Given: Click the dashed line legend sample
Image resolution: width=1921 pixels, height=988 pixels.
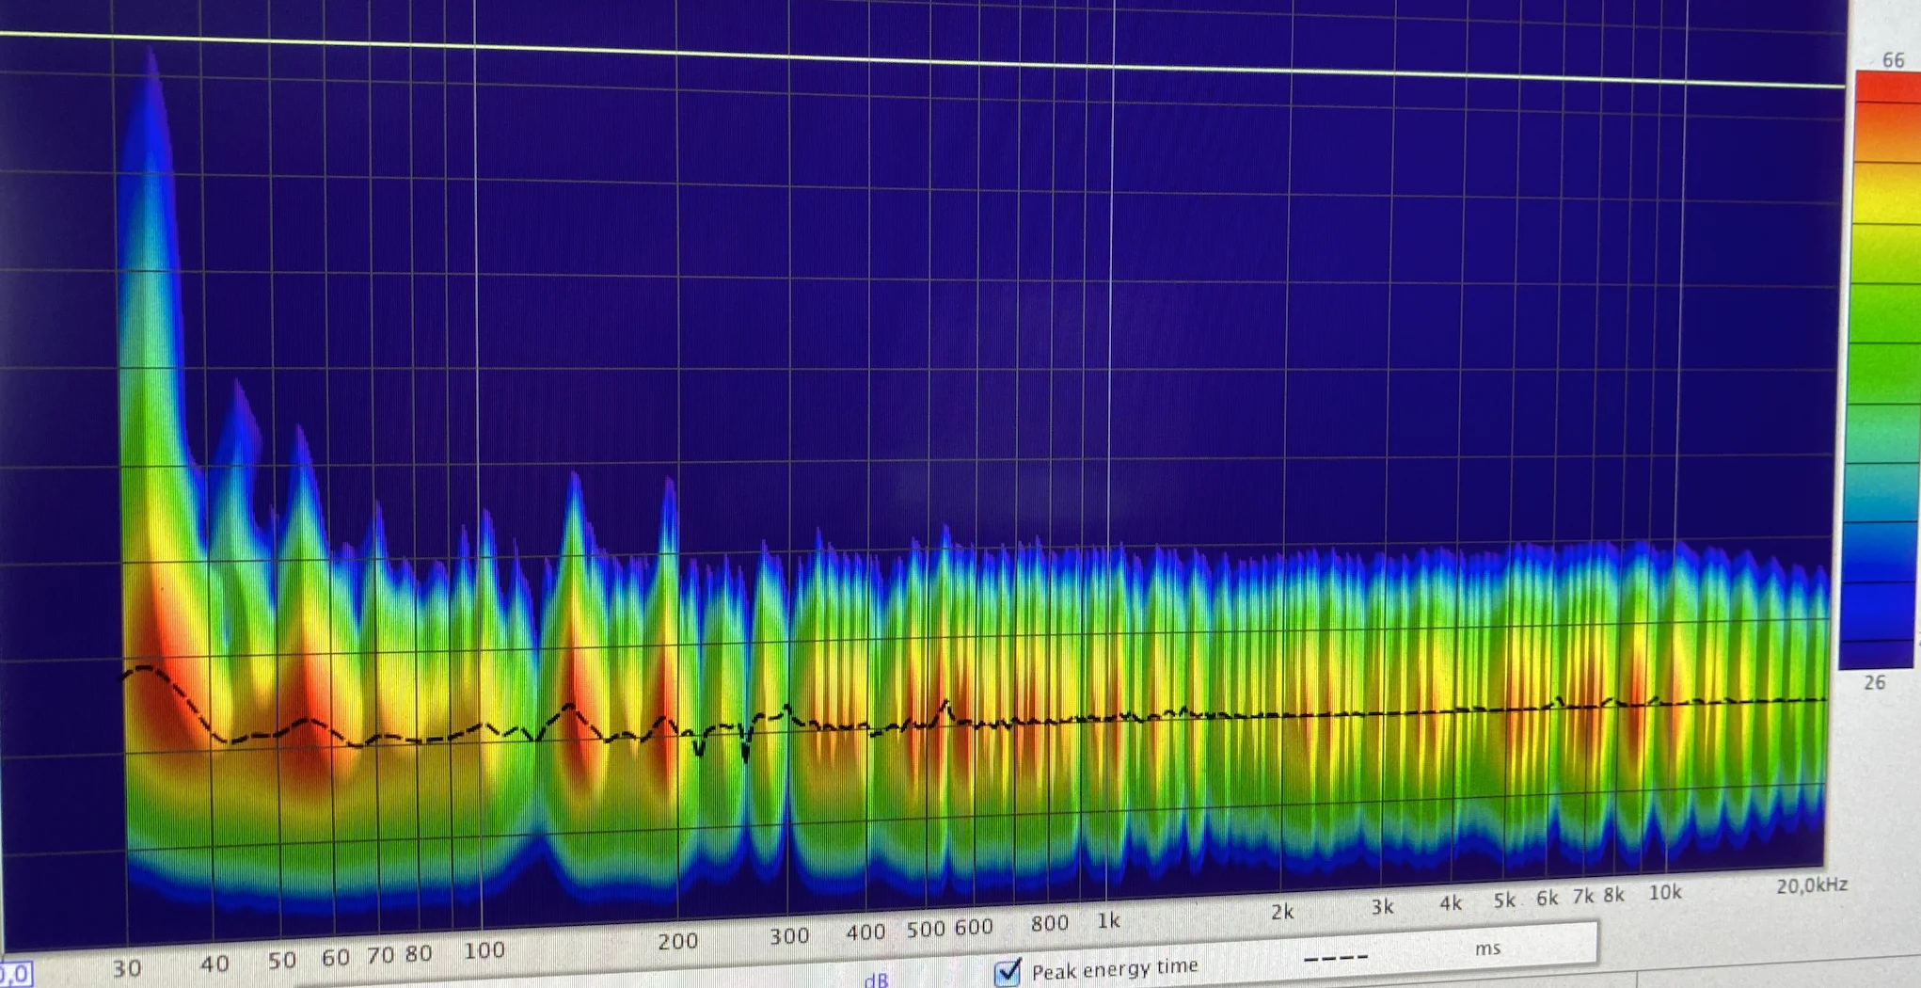Looking at the screenshot, I should pos(1336,958).
